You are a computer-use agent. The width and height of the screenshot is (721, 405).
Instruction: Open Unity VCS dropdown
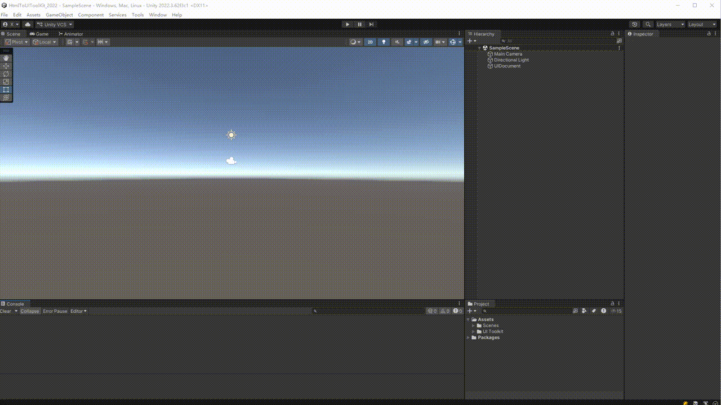pos(55,24)
